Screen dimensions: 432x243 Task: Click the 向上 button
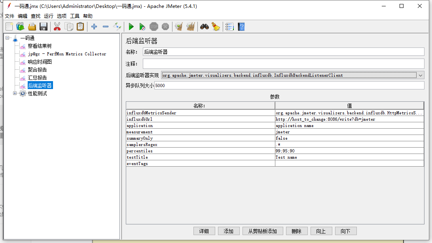321,231
